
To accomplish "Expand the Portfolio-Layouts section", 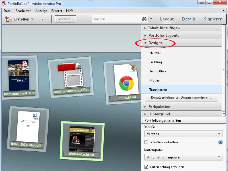I will pyautogui.click(x=181, y=35).
